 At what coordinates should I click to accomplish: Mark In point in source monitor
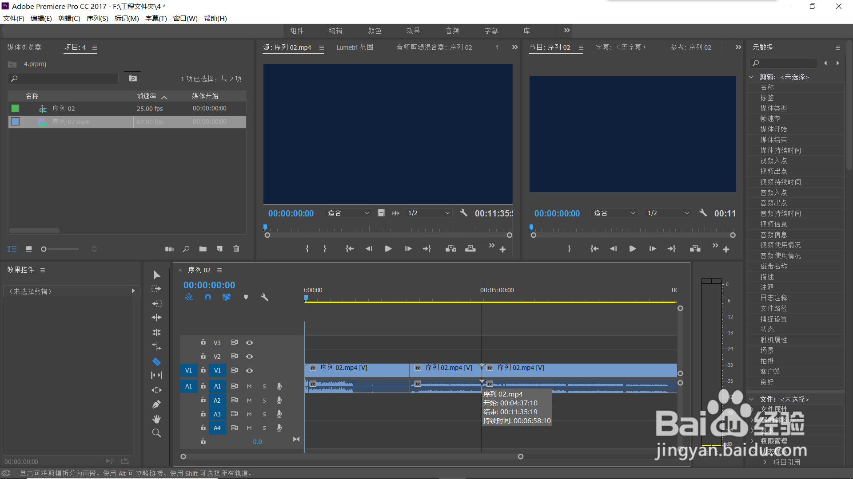307,249
